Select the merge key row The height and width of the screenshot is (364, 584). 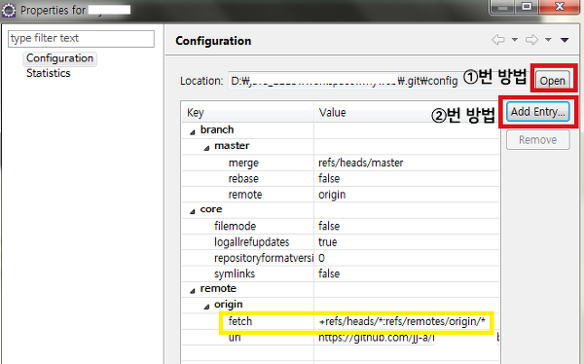point(243,163)
